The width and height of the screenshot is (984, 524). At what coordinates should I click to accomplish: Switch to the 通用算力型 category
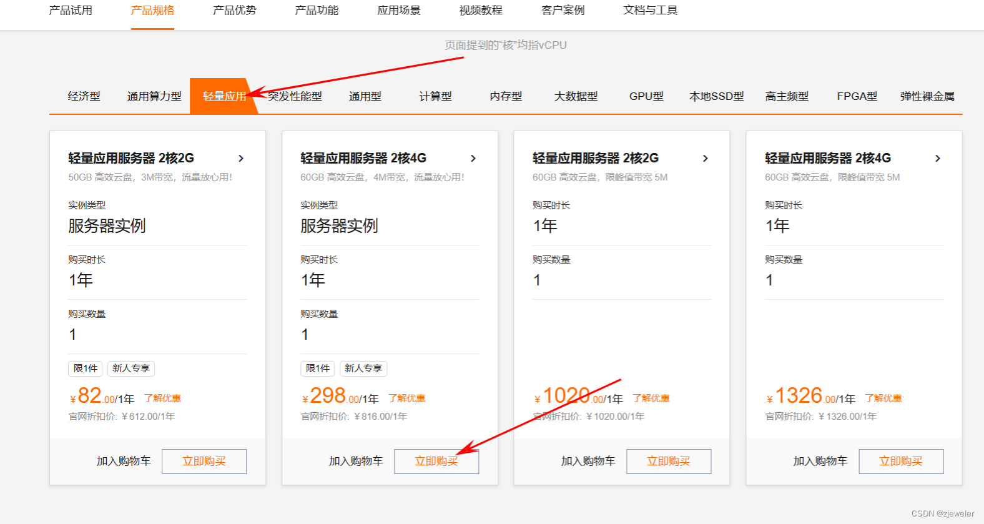coord(154,96)
